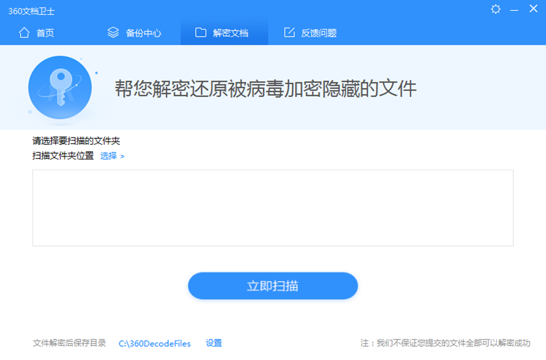Image resolution: width=546 pixels, height=360 pixels.
Task: Close the 360文档卫士 window
Action: [x=533, y=8]
